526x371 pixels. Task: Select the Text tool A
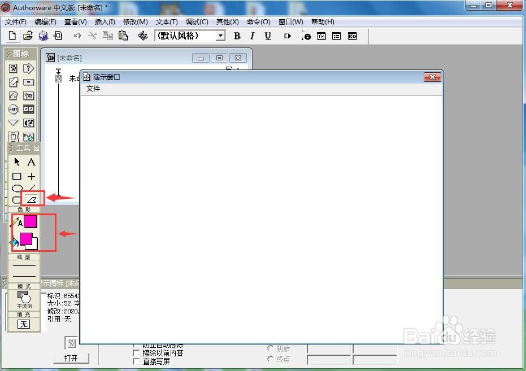31,162
